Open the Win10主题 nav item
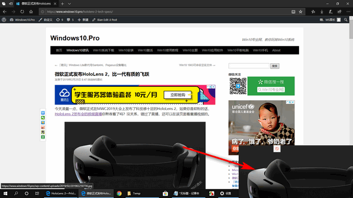Viewport: 353px width, 198px height. [x=190, y=50]
